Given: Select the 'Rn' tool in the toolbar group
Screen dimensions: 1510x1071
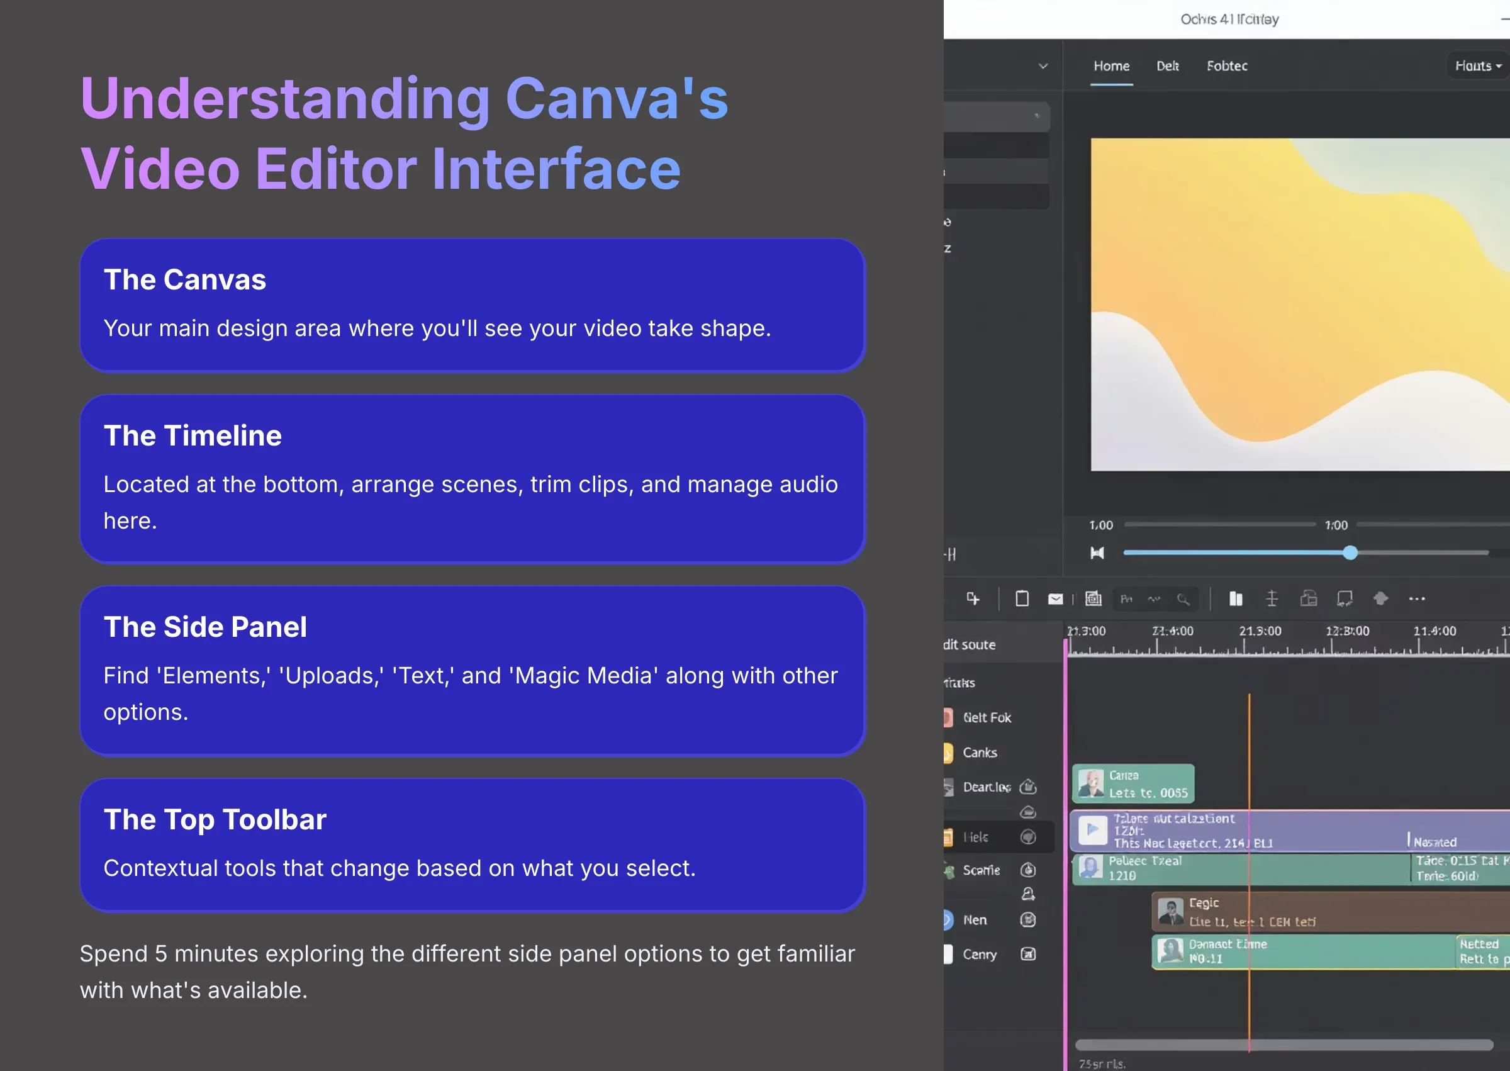Looking at the screenshot, I should 1127,599.
